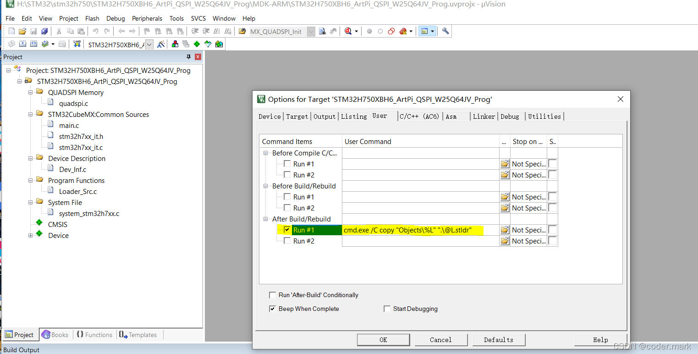Click the Translate file icon
Image resolution: width=698 pixels, height=354 pixels.
click(12, 44)
